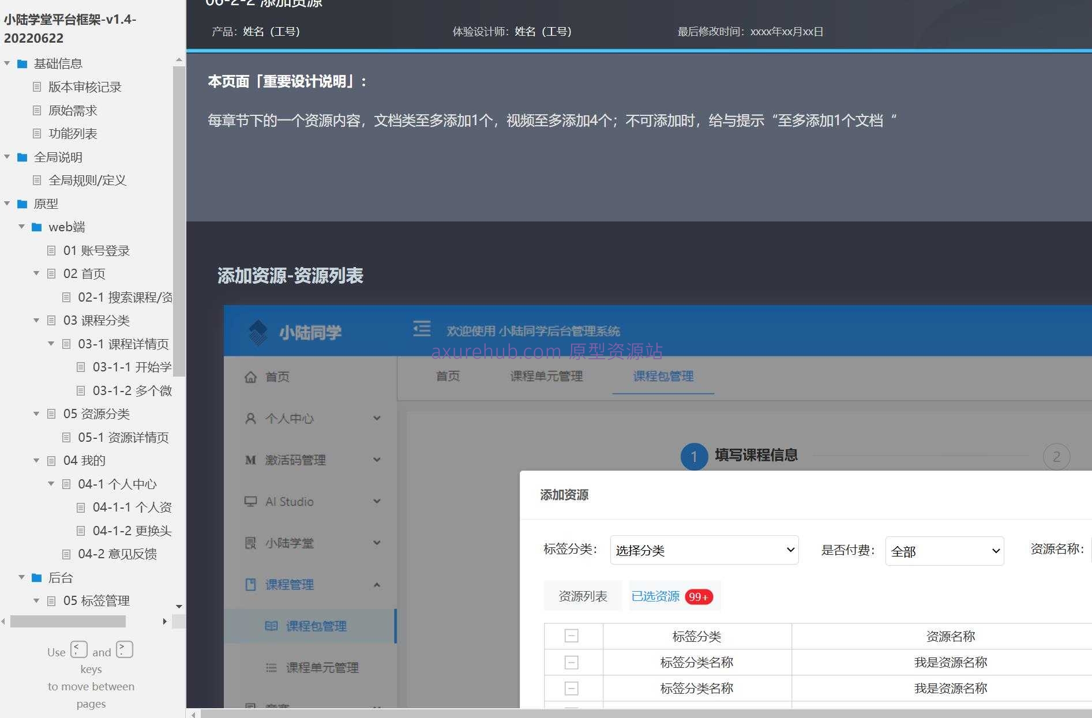Collapse the 课程管理 sidebar section

377,584
